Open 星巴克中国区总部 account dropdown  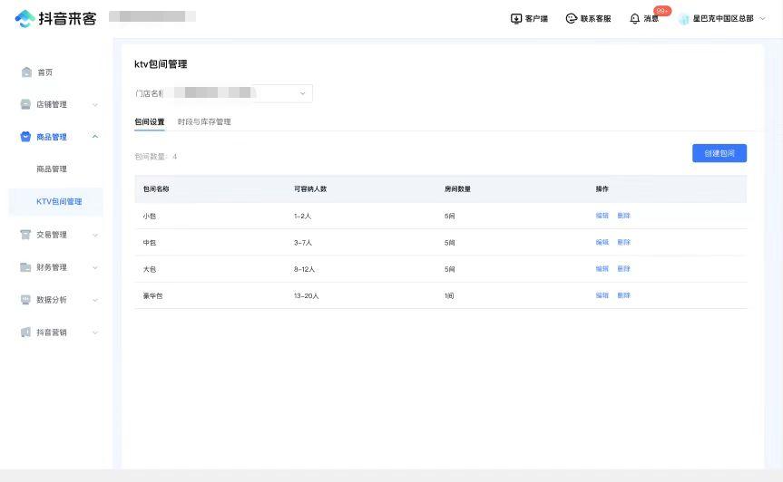click(761, 18)
